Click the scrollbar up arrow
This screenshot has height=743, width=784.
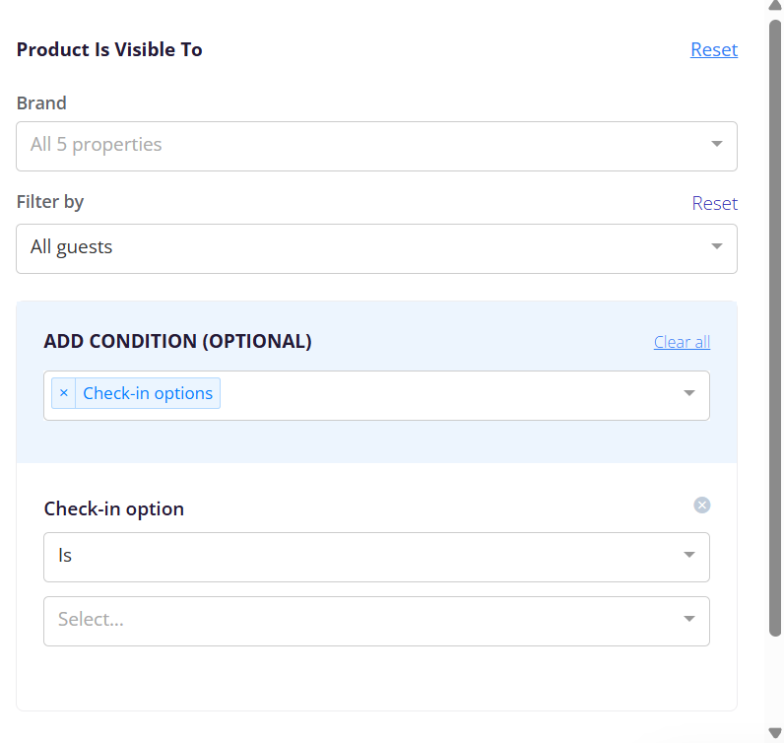point(775,5)
